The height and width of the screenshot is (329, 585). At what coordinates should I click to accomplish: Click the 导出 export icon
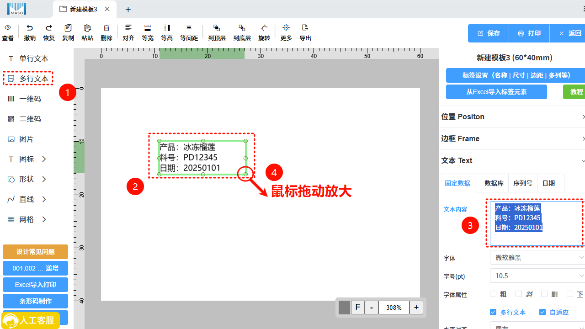tap(305, 28)
